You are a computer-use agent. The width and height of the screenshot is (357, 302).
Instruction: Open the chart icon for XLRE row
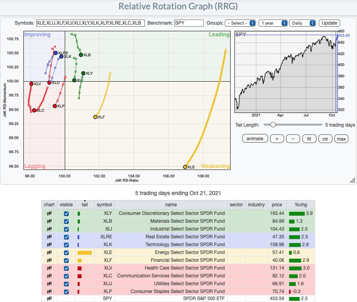[x=49, y=237]
